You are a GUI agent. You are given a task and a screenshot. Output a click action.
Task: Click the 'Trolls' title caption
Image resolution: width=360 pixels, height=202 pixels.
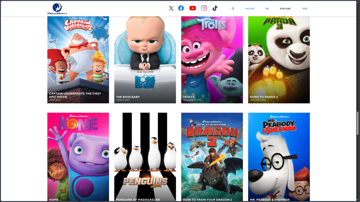pos(189,97)
